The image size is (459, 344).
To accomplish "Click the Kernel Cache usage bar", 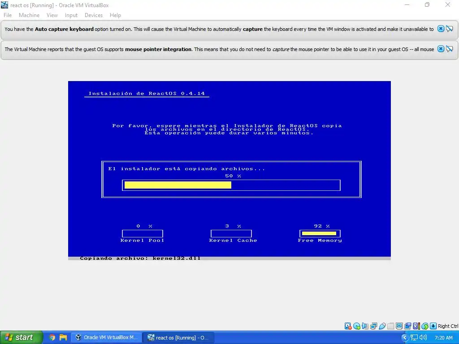I will [x=231, y=233].
